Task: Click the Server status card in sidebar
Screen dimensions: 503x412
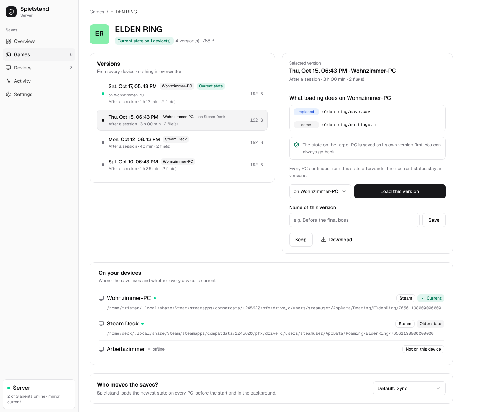Action: tap(39, 394)
